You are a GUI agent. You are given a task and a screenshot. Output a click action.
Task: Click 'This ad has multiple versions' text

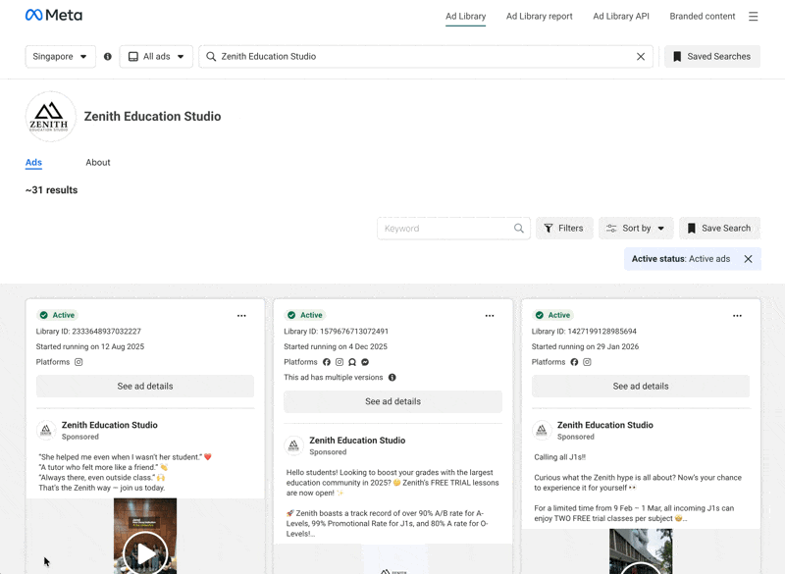click(334, 378)
